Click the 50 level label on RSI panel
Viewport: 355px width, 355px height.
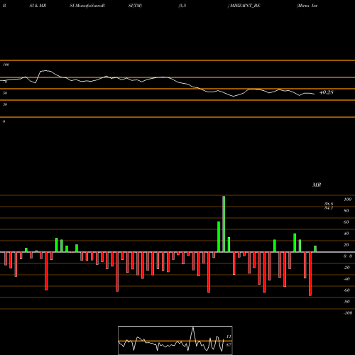click(x=5, y=93)
